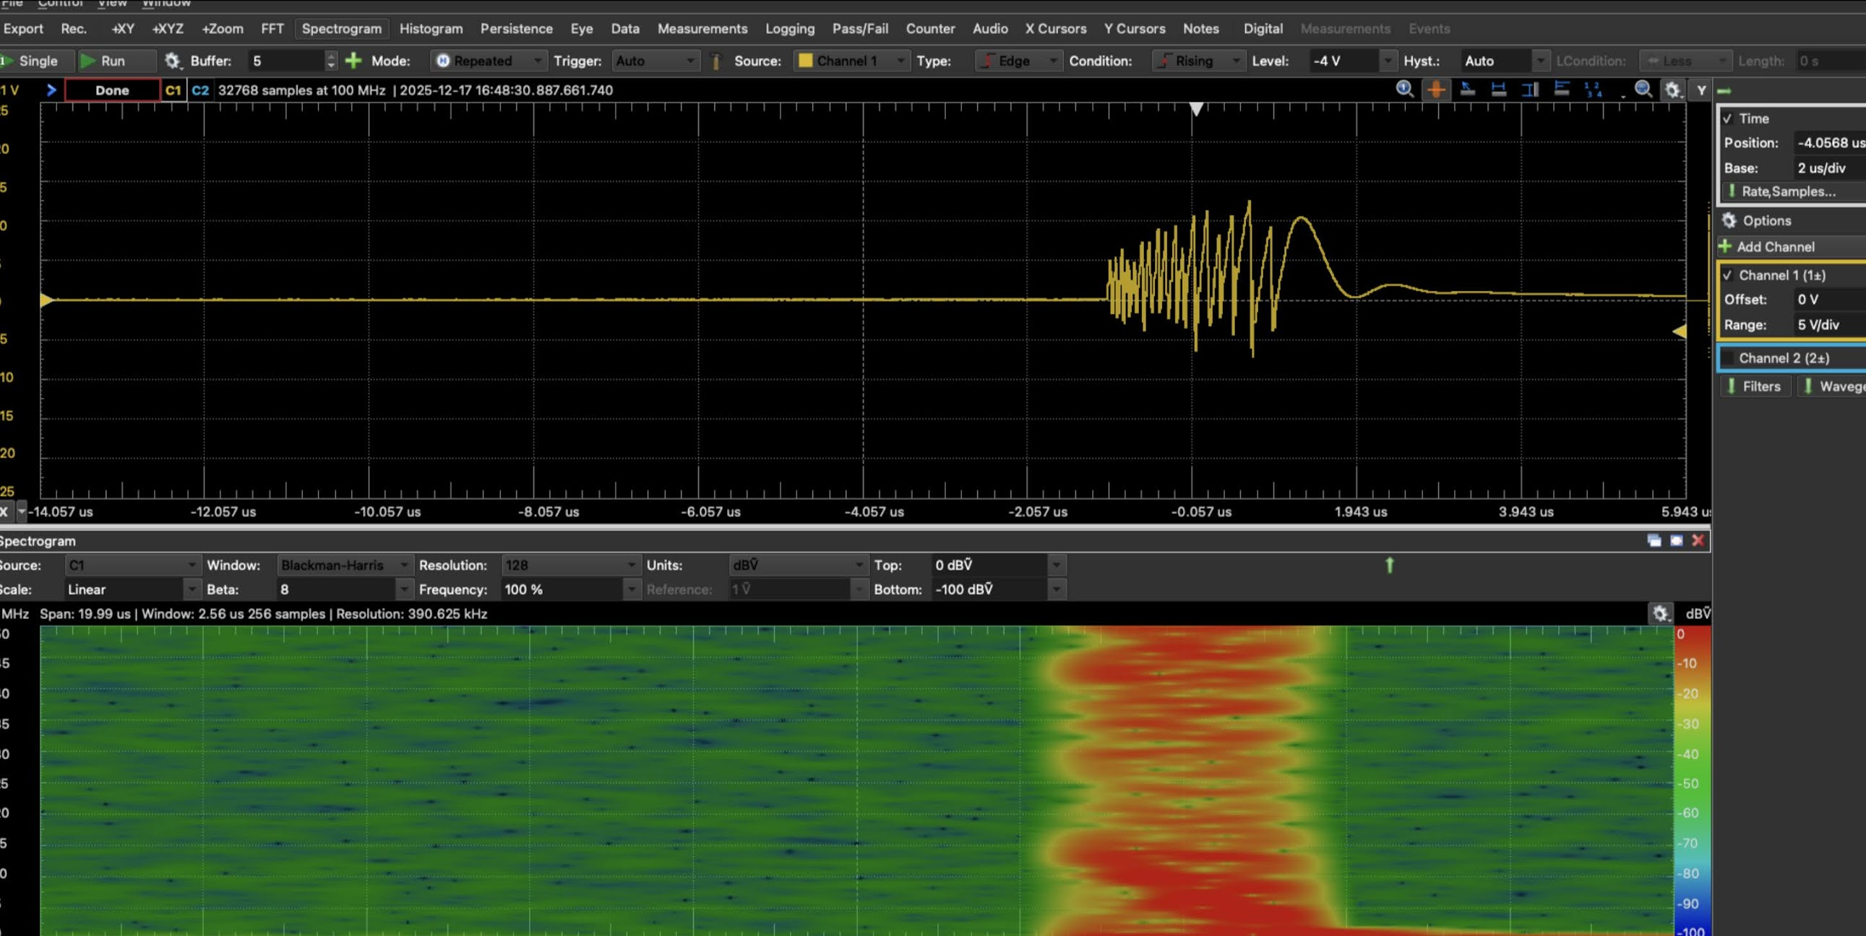Expand the trigger Condition Rising dropdown
This screenshot has width=1866, height=936.
(1198, 61)
